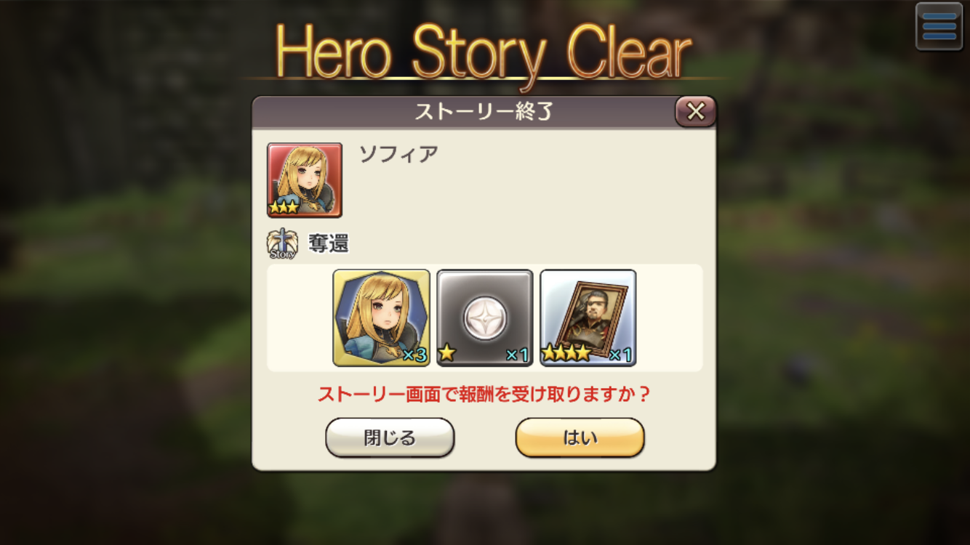Tap the ×1 quantity on the framed portrait

620,355
